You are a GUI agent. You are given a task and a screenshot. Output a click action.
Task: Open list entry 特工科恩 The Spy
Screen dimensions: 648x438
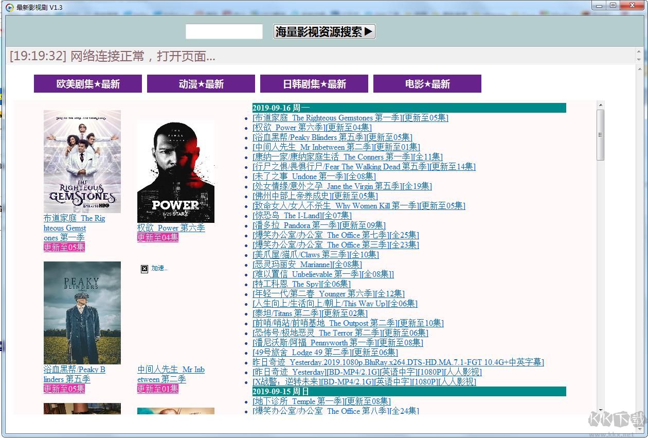click(301, 284)
